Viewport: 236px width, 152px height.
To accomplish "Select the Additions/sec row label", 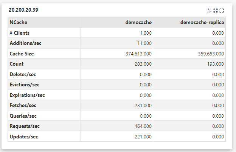I will (x=25, y=43).
